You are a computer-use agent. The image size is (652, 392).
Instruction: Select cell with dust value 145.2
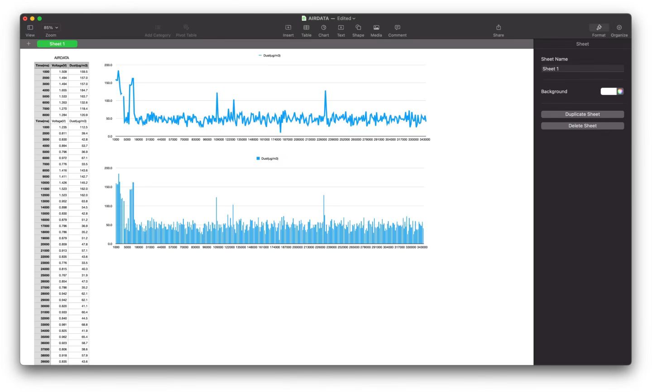(78, 183)
